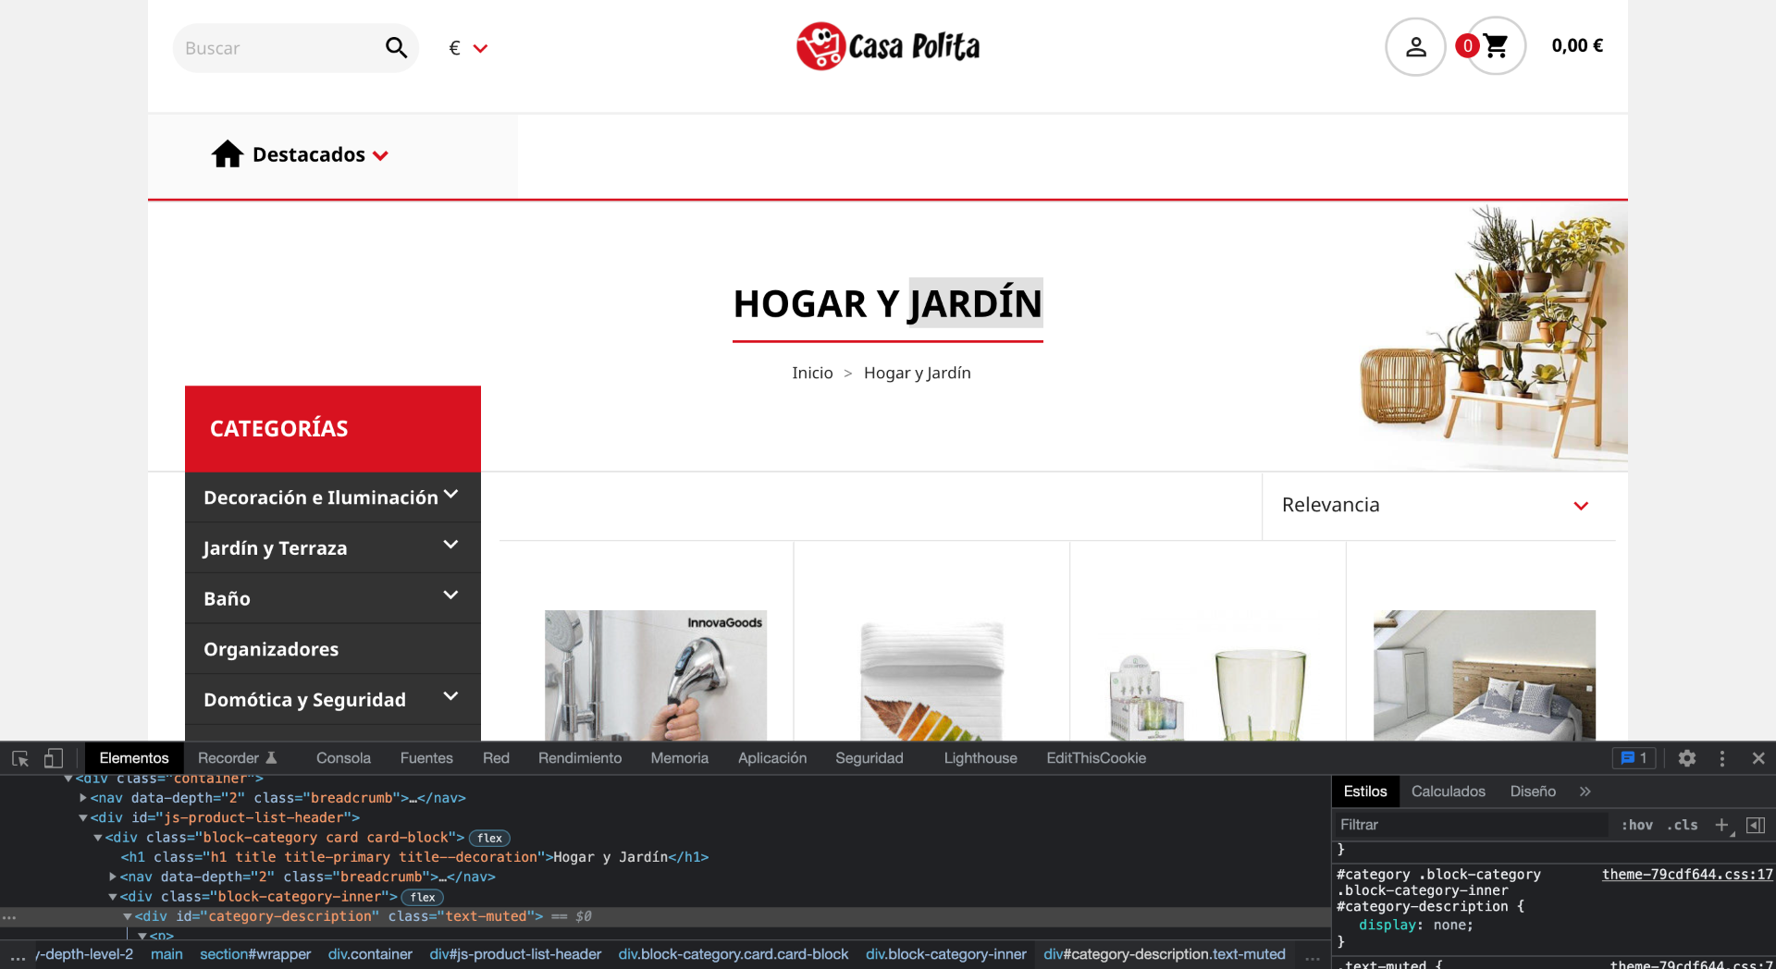Click the flex badge on block-category-inner
Viewport: 1776px width, 969px height.
pyautogui.click(x=423, y=898)
